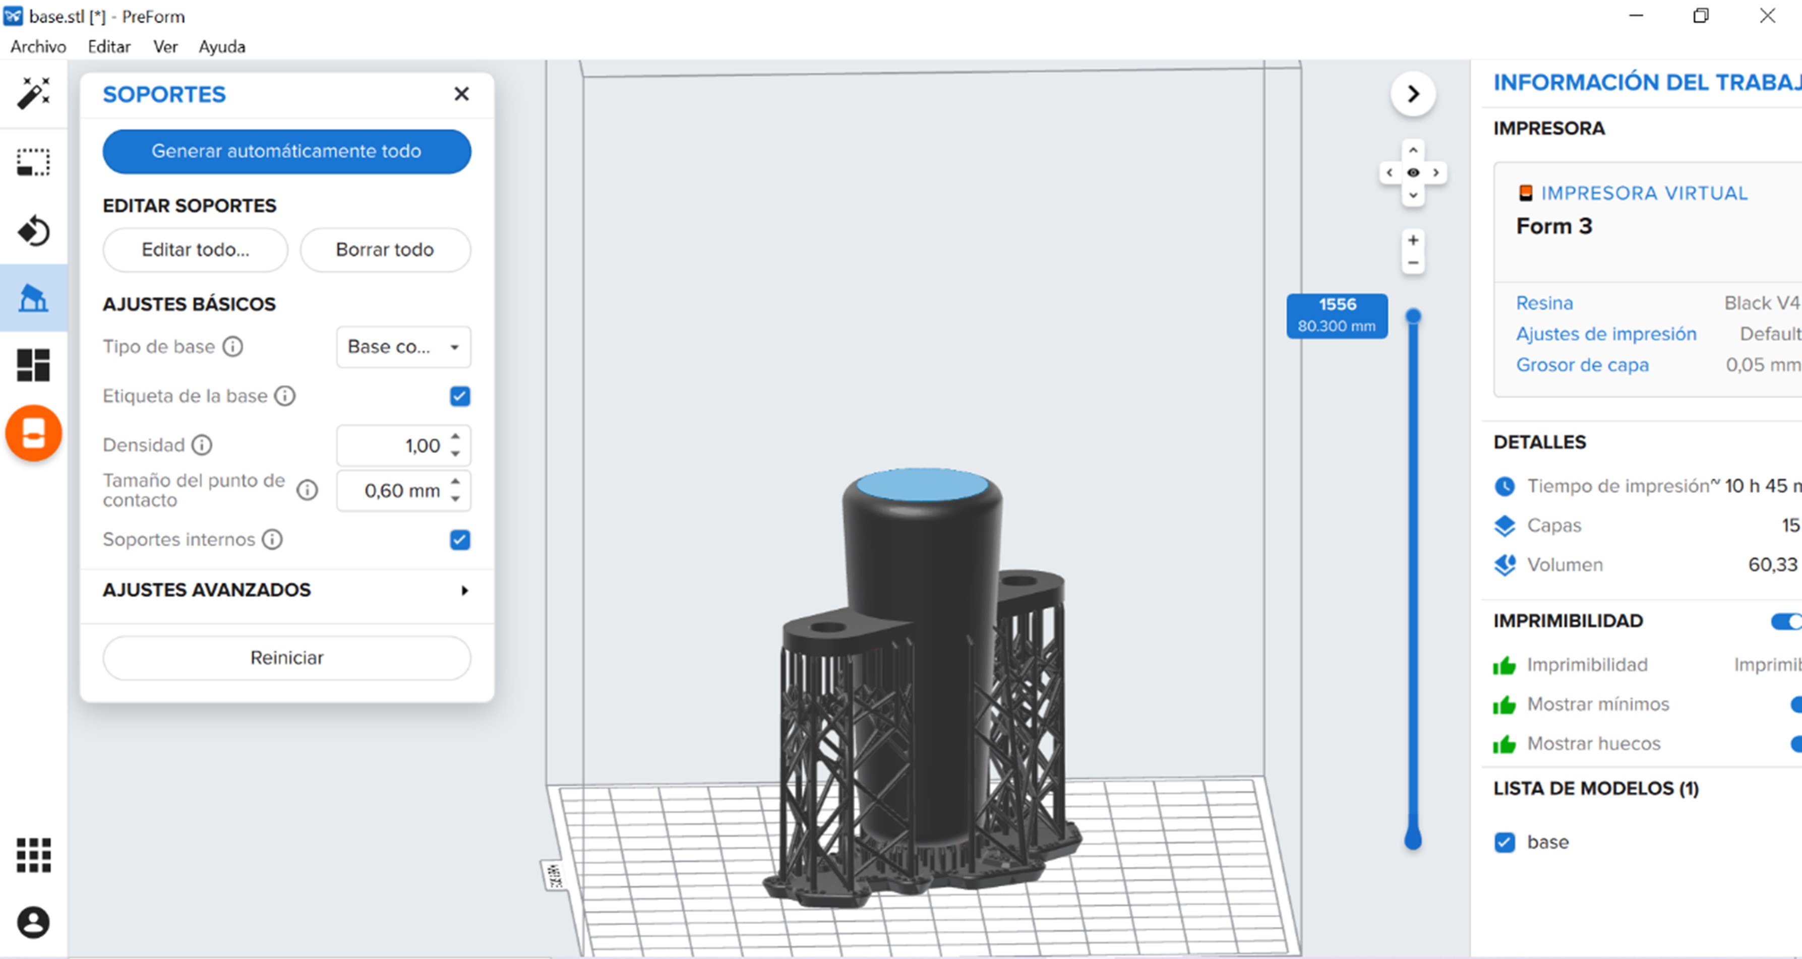Click the layer slider top handle

1413,316
